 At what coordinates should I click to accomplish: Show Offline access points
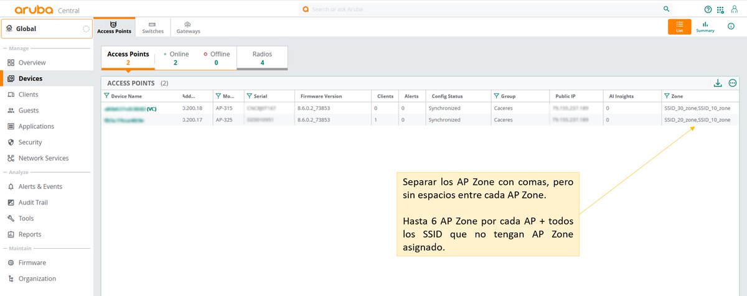216,58
